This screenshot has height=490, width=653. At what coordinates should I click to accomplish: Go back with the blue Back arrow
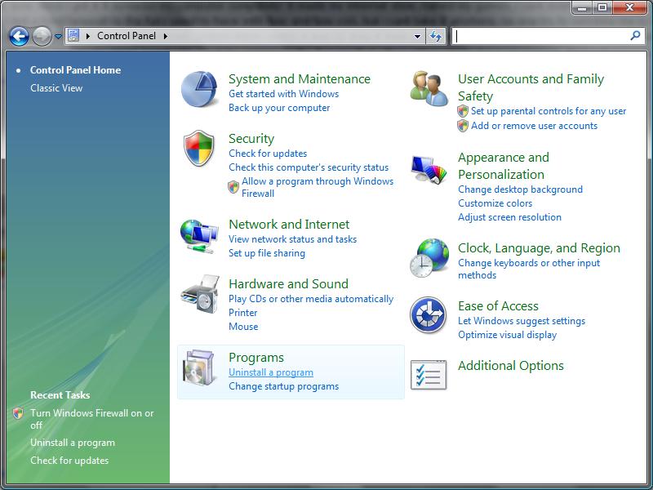coord(19,36)
